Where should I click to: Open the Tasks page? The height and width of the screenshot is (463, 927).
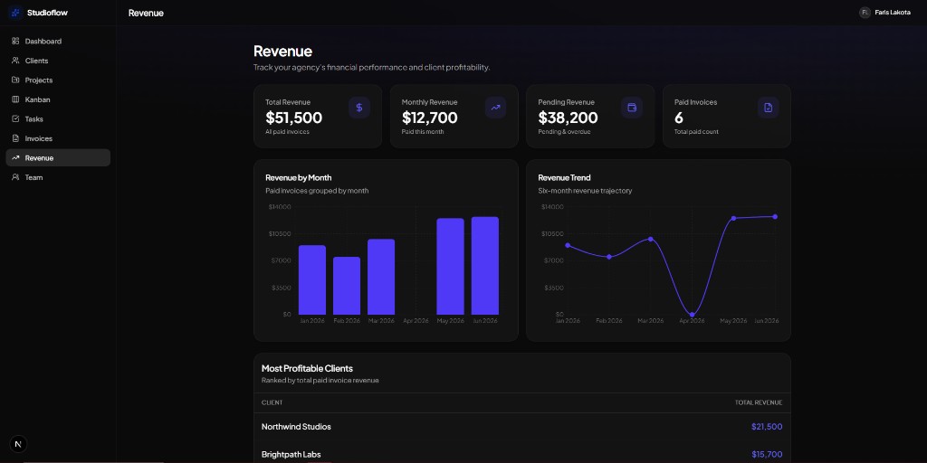click(x=58, y=118)
